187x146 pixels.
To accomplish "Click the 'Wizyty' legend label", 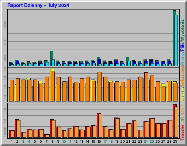I will pos(183,95).
